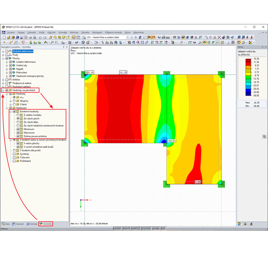Click the magnifier button at Panel edge
Image resolution: width=268 pixels, height=255 pixels.
(264, 136)
